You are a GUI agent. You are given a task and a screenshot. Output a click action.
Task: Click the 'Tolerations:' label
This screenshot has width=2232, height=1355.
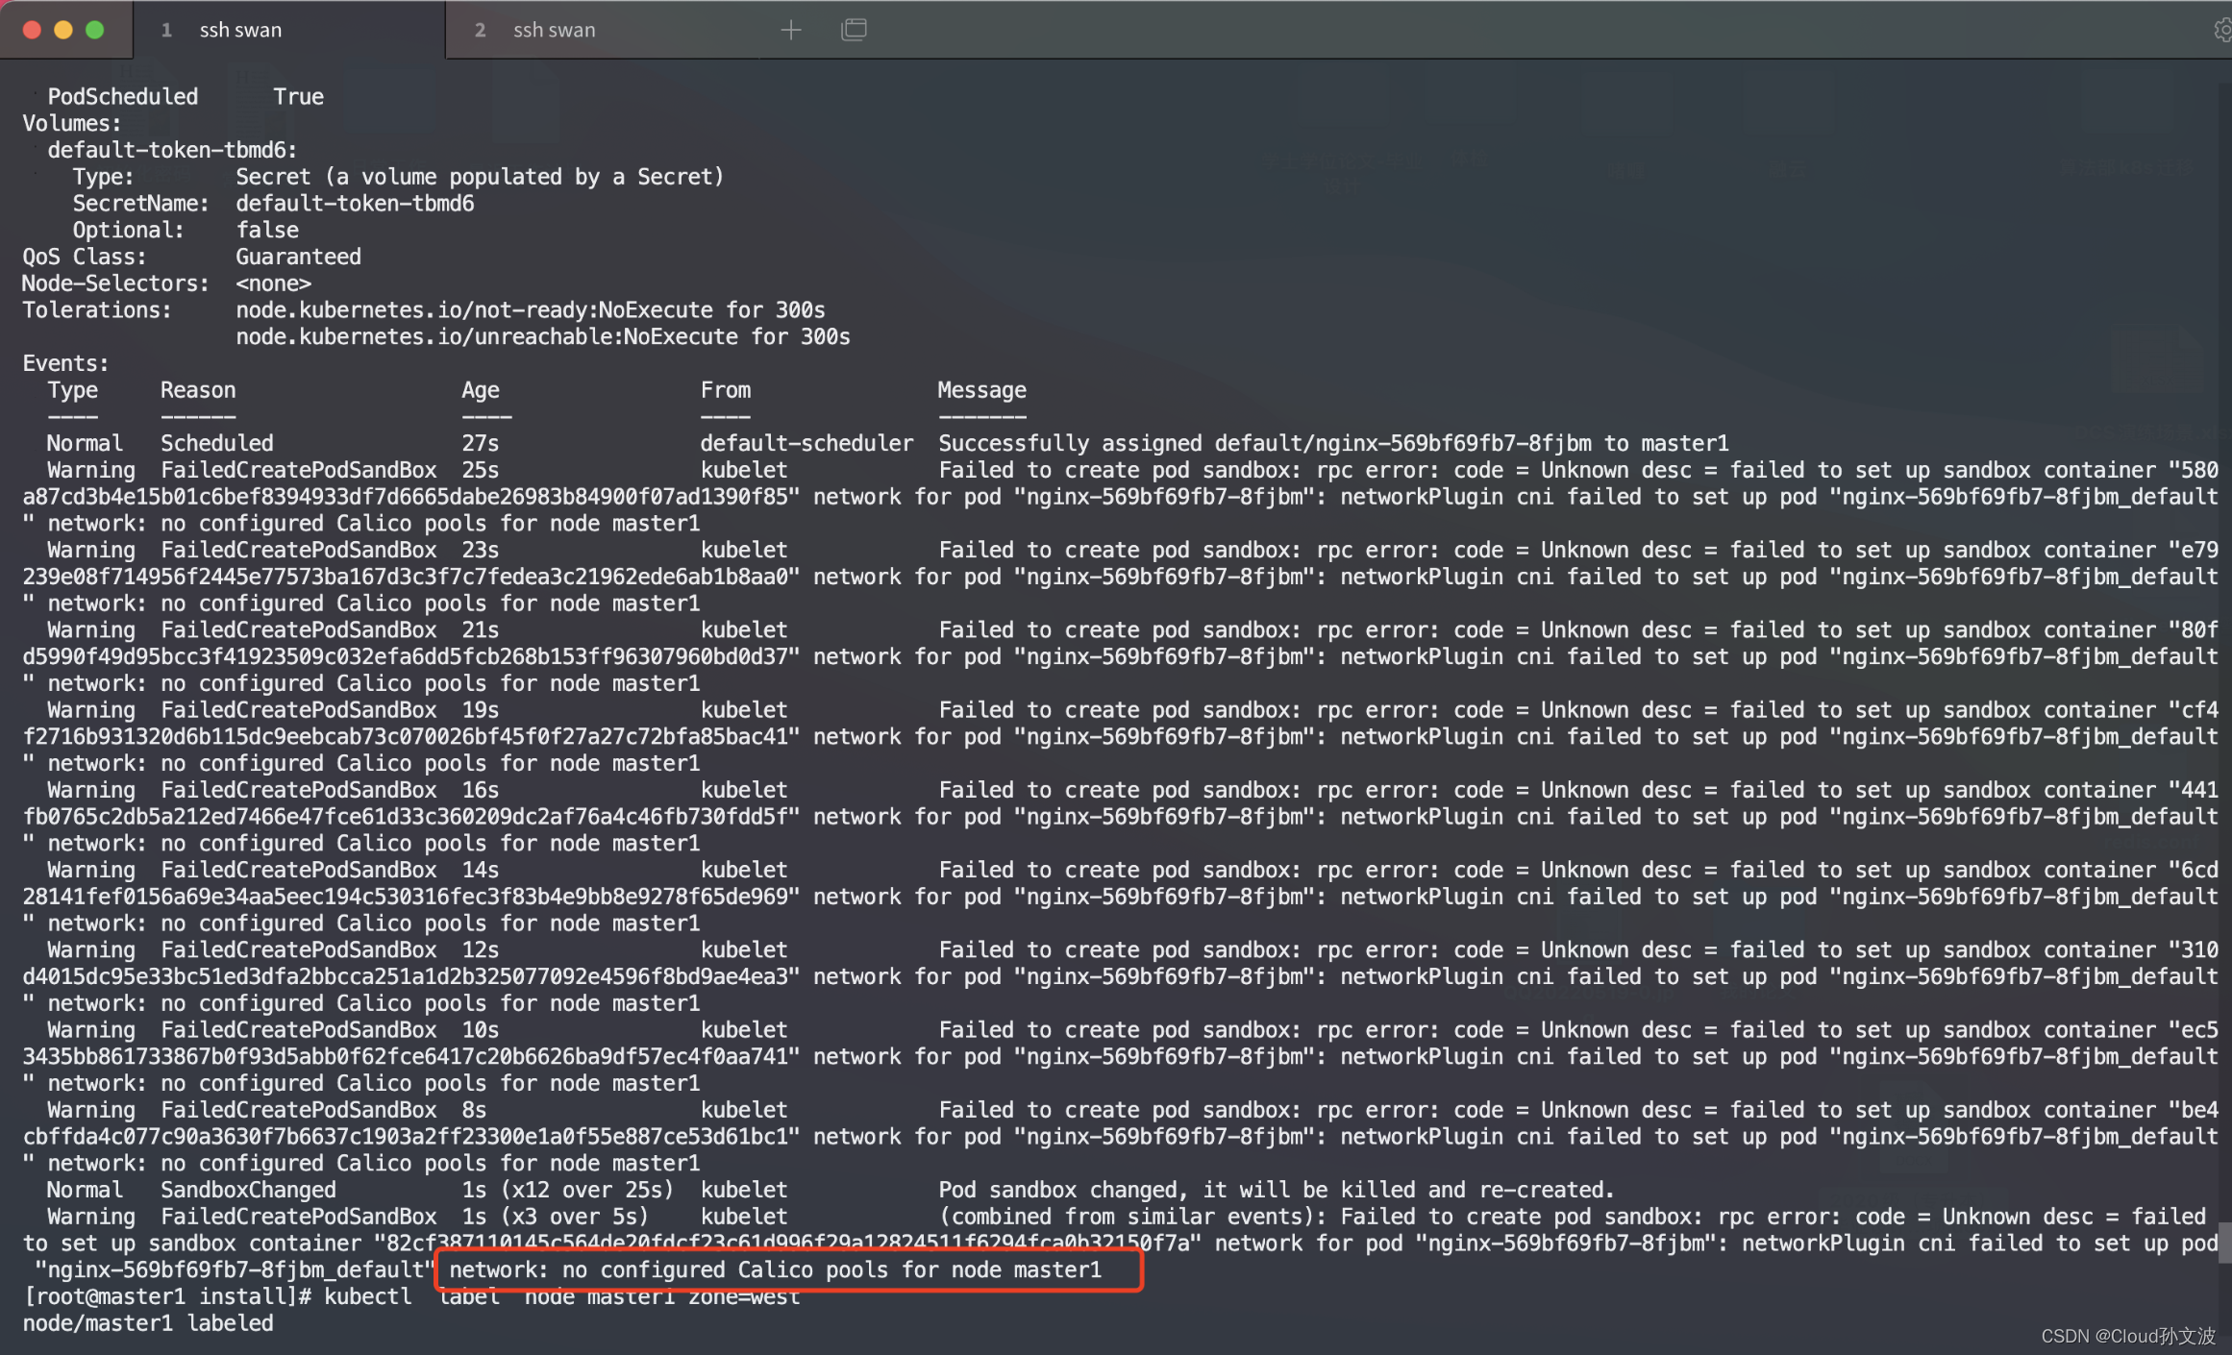click(x=97, y=310)
